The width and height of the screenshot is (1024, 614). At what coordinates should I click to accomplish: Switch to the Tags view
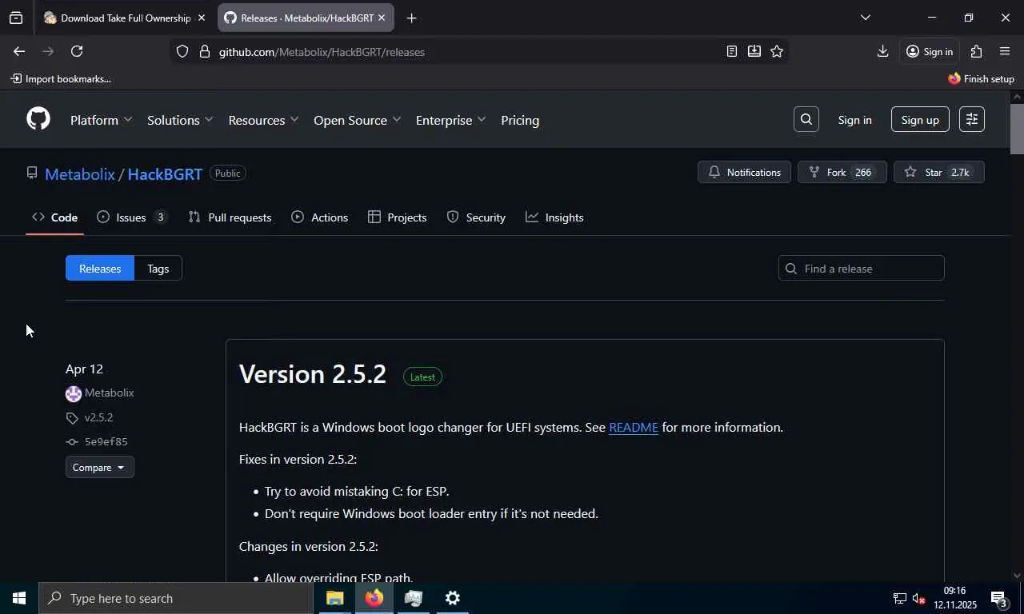pos(158,269)
